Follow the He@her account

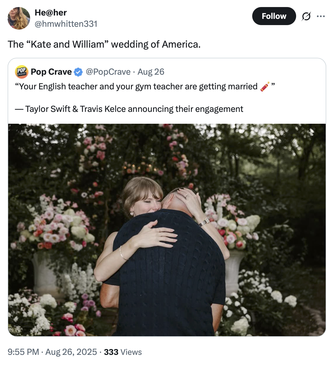click(x=274, y=16)
